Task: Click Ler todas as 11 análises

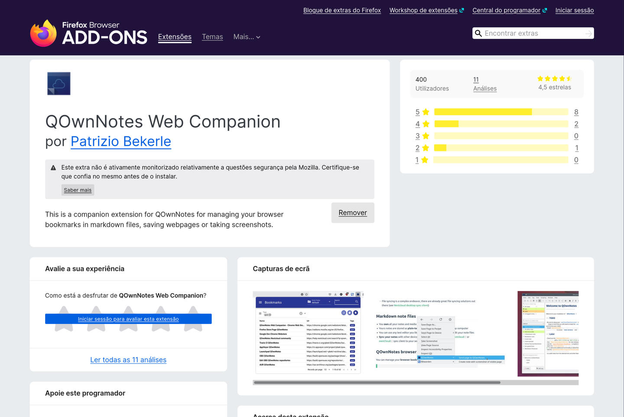Action: tap(128, 360)
